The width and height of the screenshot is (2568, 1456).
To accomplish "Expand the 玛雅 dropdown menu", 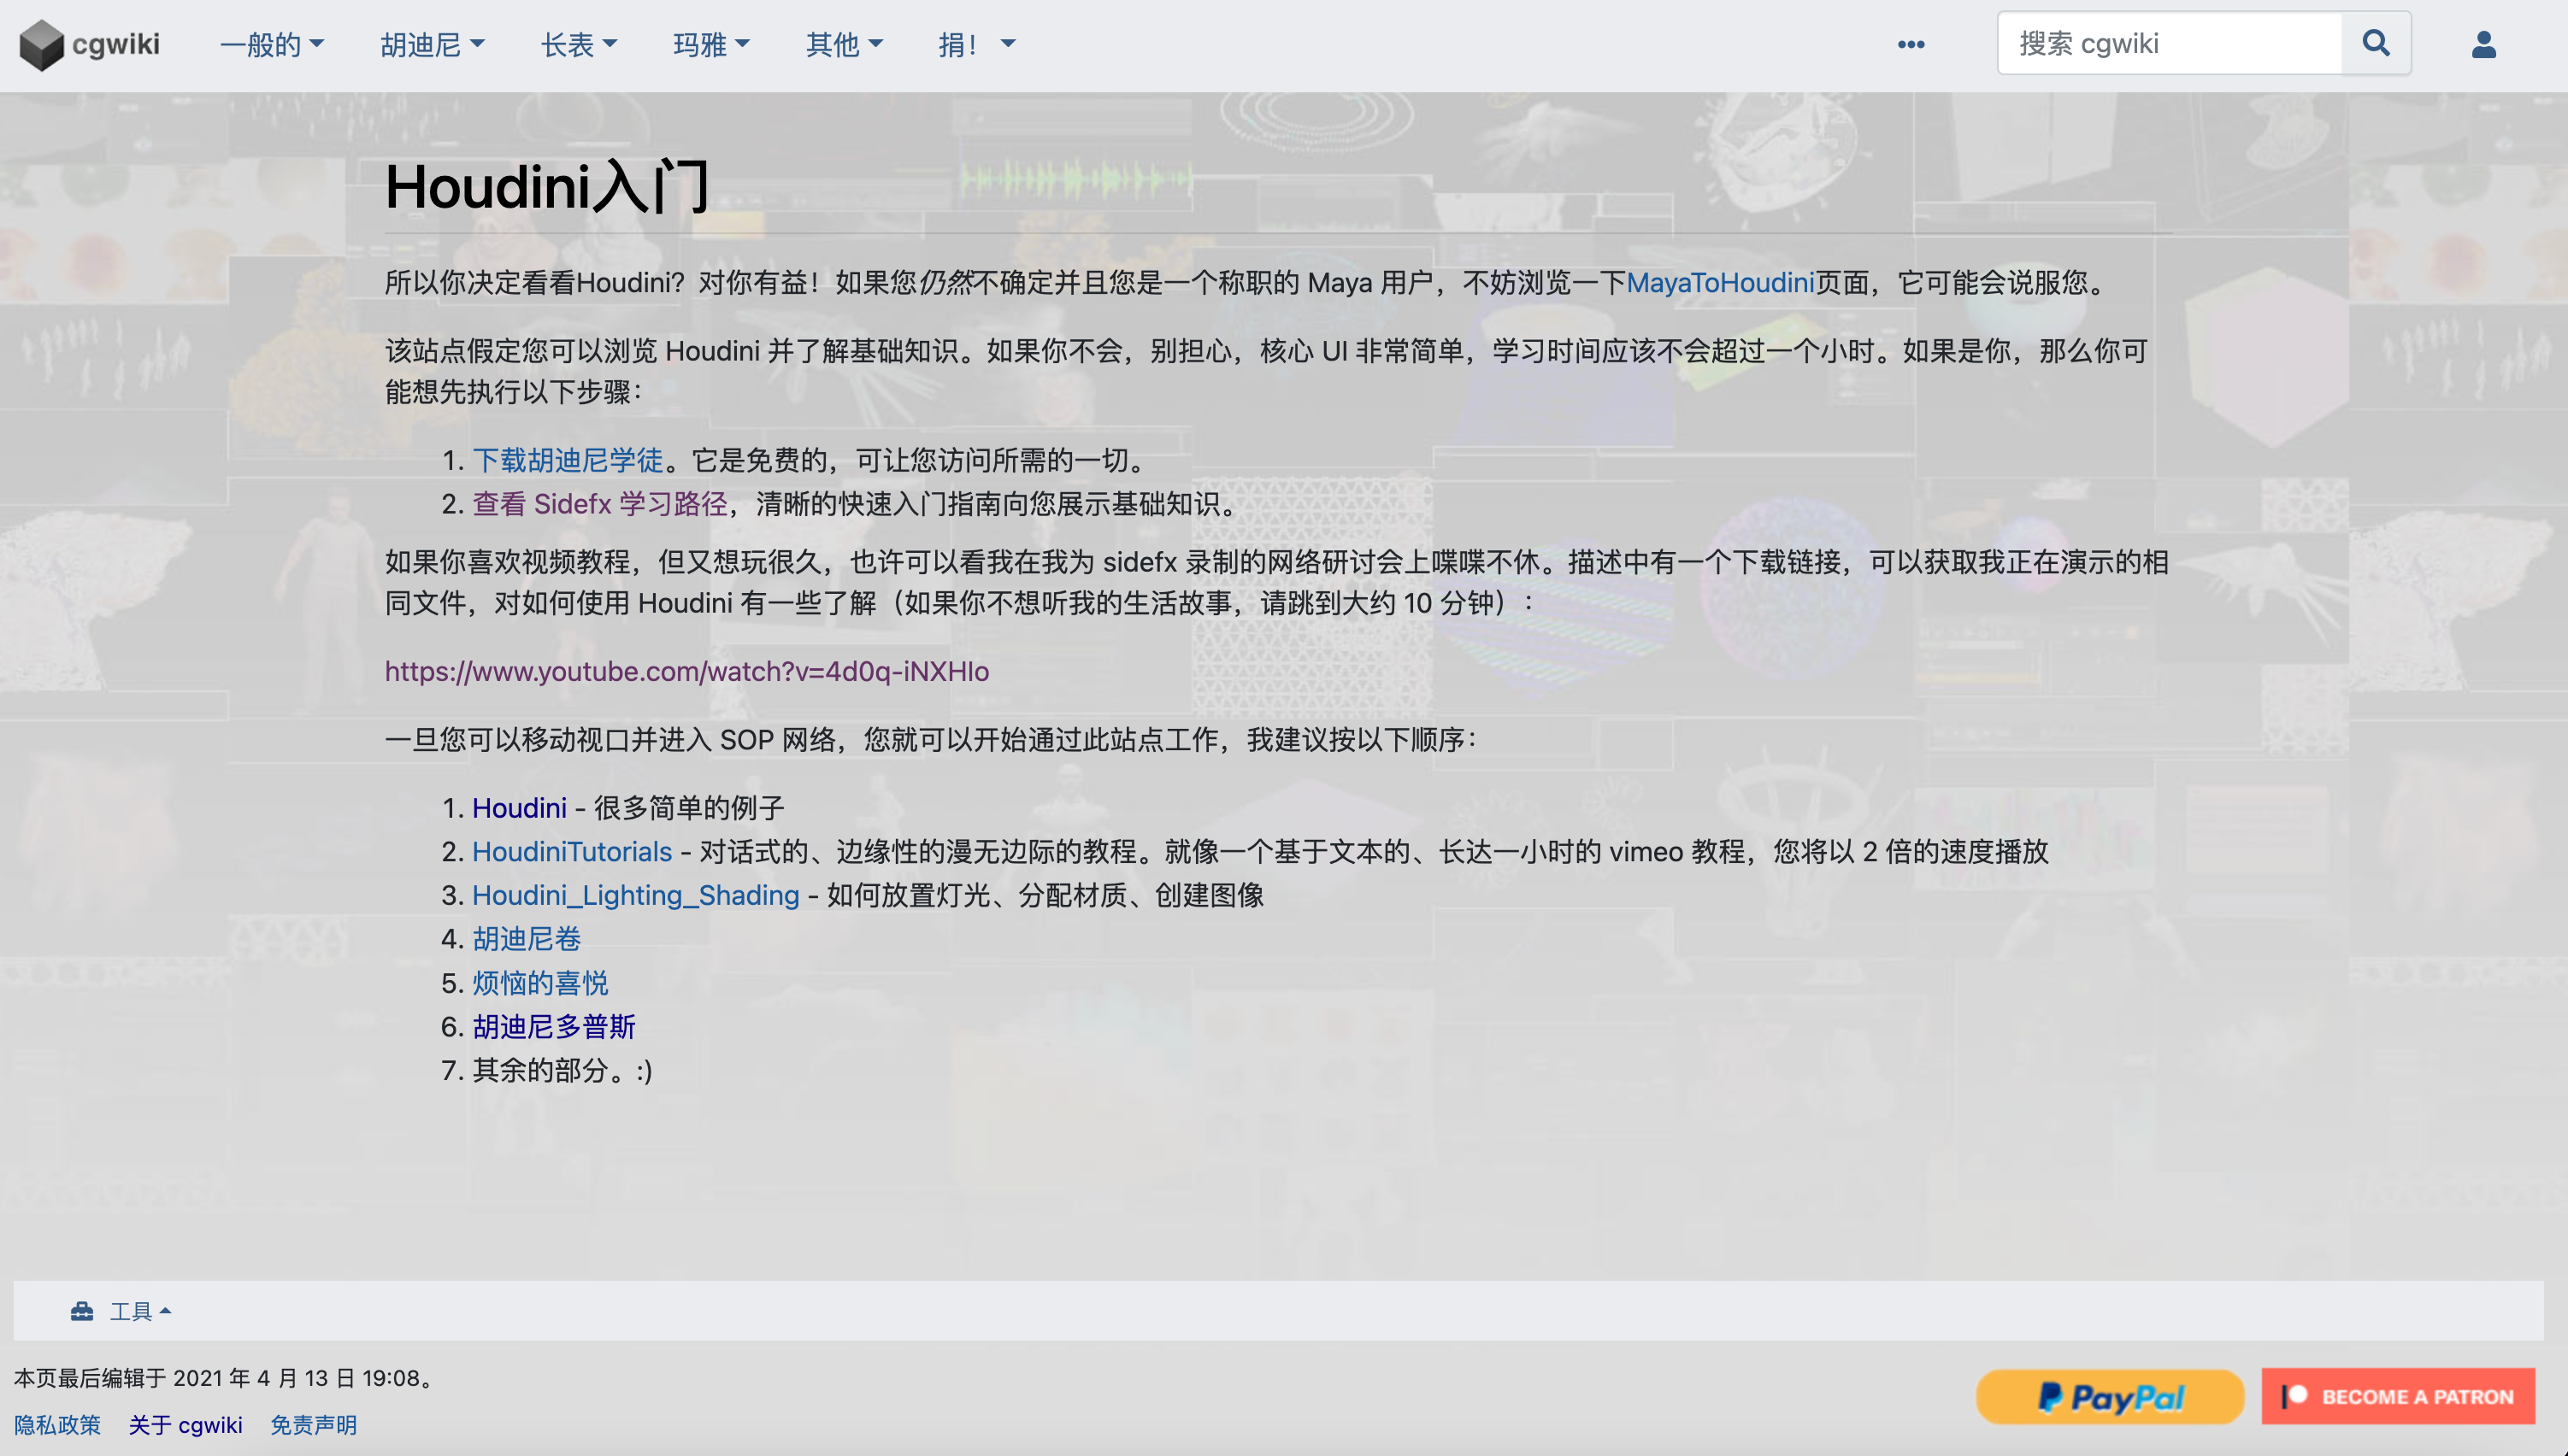I will pyautogui.click(x=711, y=44).
